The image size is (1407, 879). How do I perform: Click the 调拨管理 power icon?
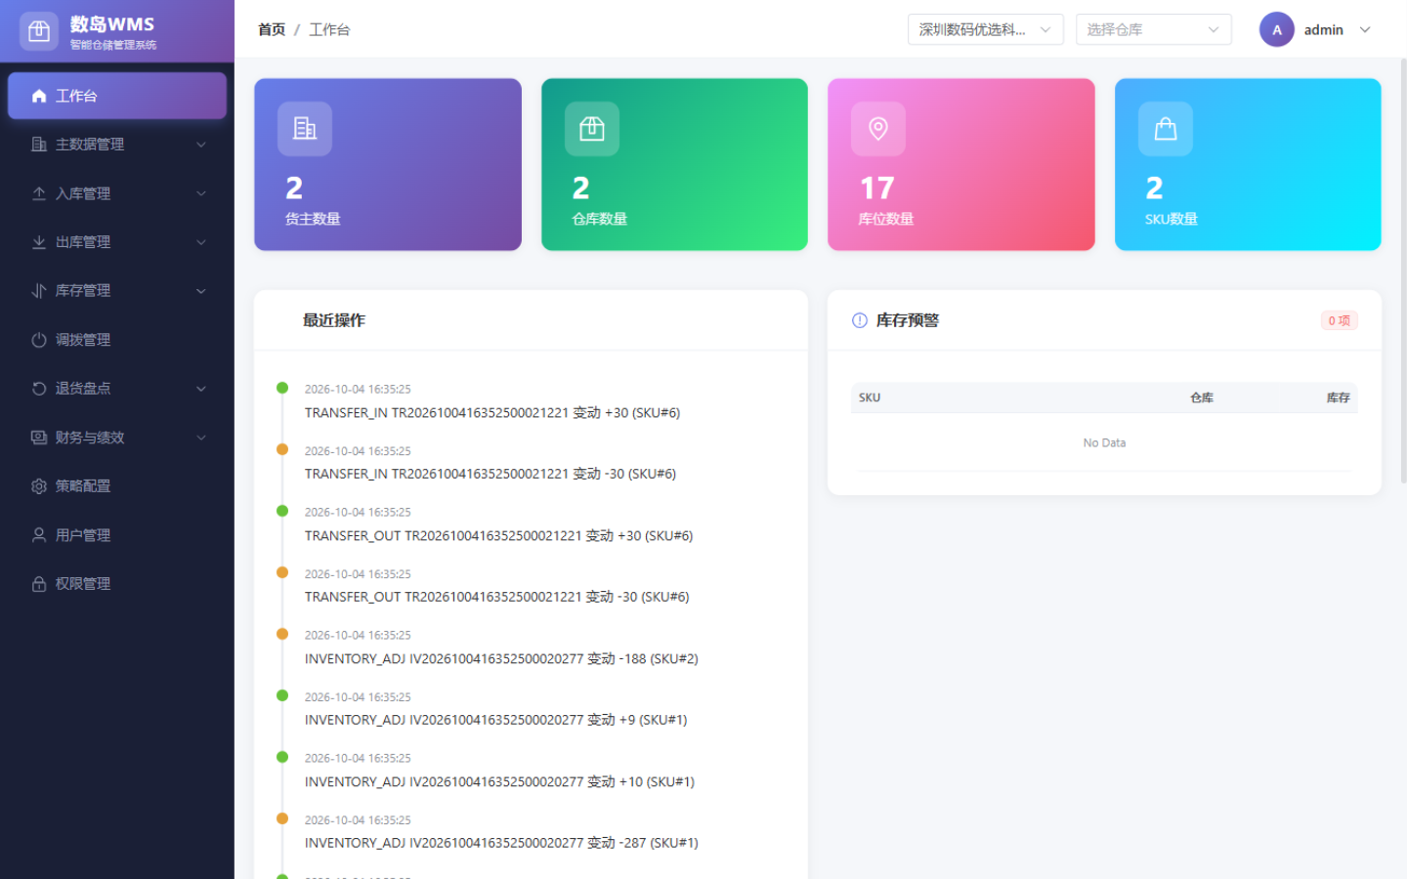pyautogui.click(x=39, y=340)
